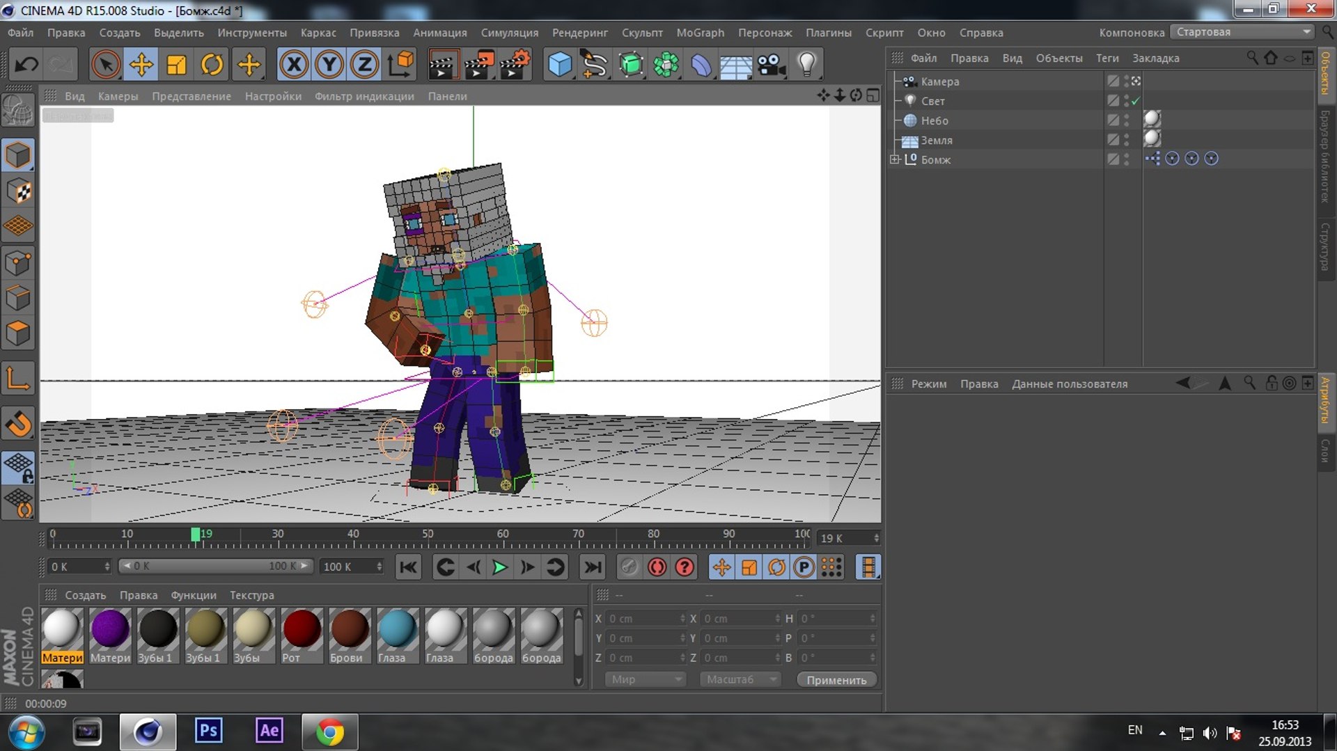Expand the Бомж object hierarchy
Image resolution: width=1337 pixels, height=751 pixels.
pyautogui.click(x=896, y=159)
